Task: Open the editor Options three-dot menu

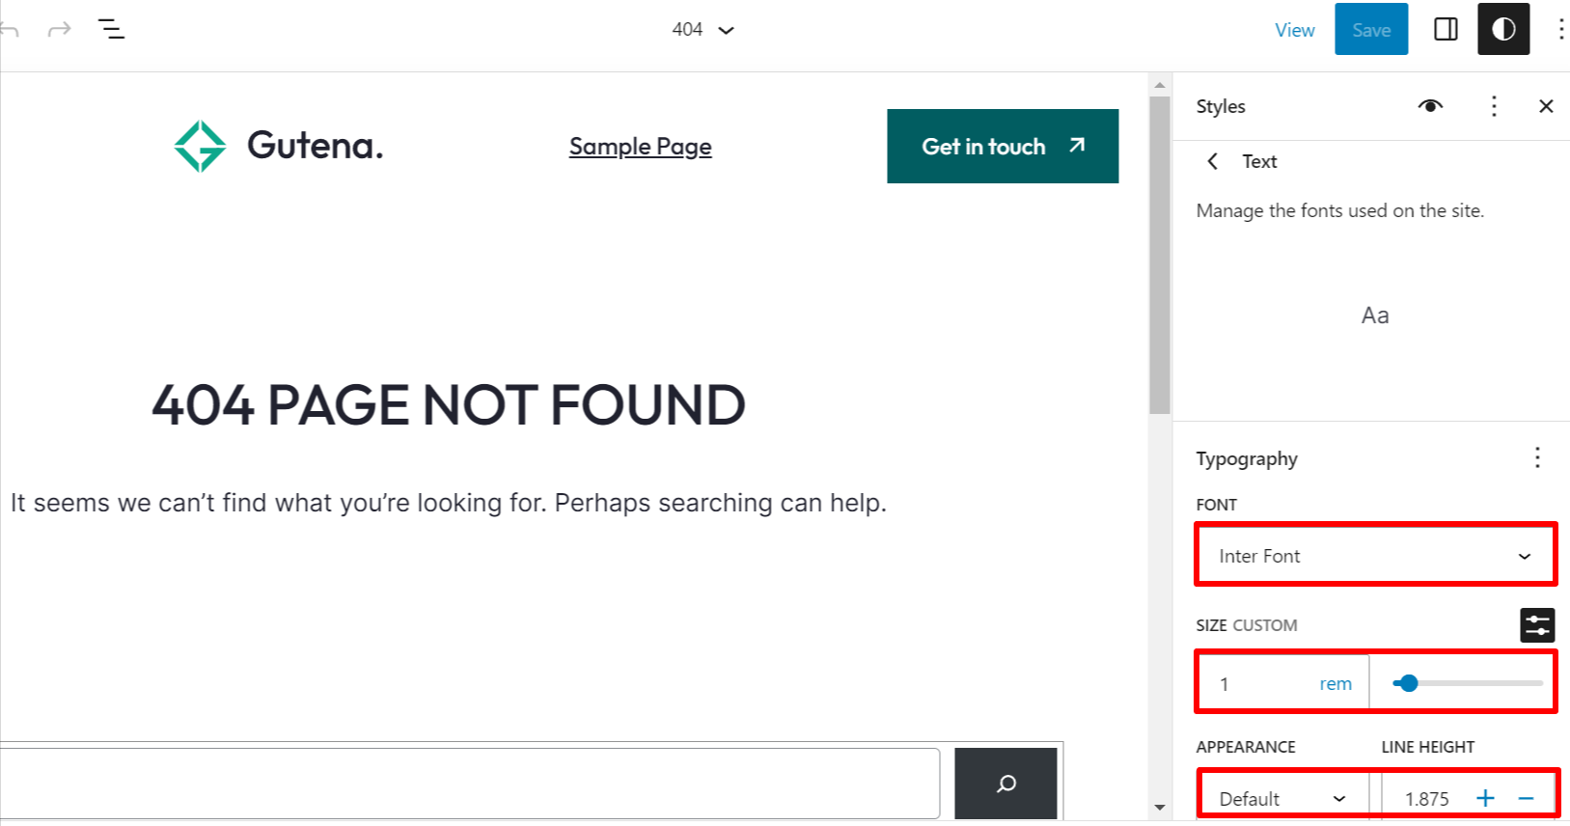Action: [1560, 29]
